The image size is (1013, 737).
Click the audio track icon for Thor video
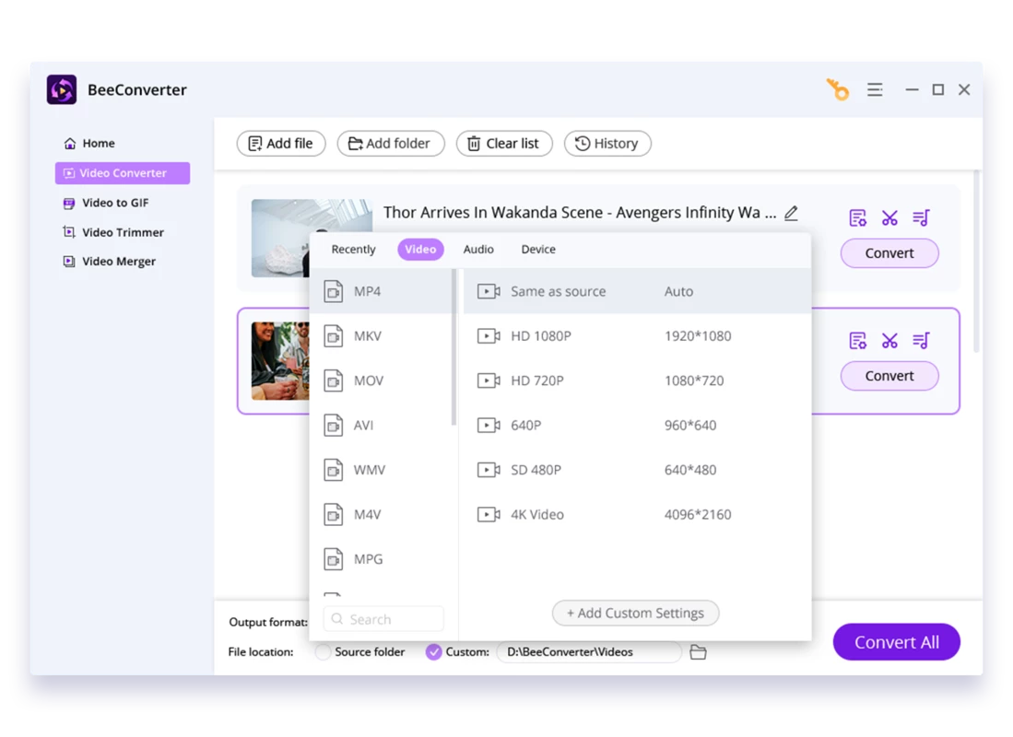921,218
